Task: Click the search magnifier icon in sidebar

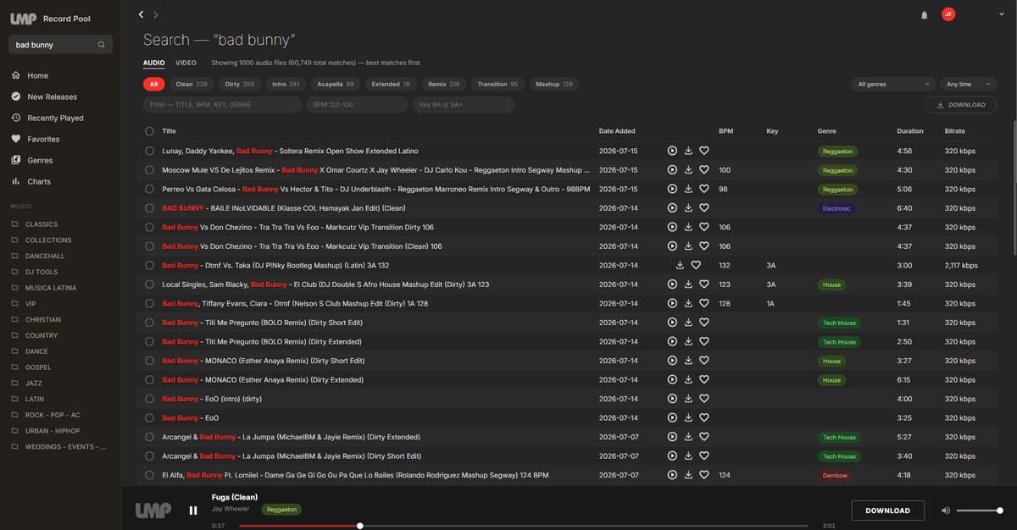Action: coord(102,45)
